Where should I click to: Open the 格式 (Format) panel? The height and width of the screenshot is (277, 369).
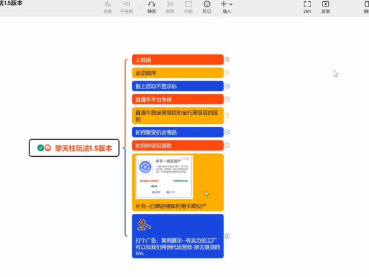click(365, 6)
